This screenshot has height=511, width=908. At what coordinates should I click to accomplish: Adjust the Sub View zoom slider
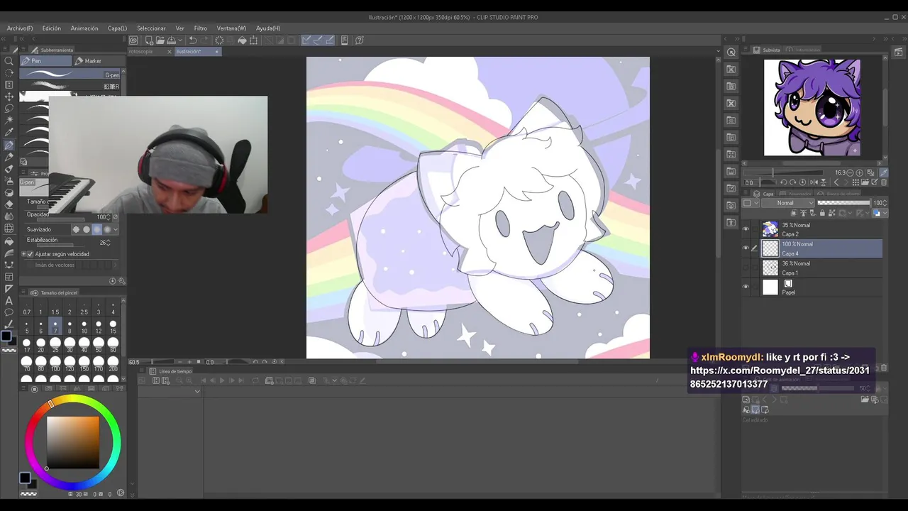coord(784,172)
